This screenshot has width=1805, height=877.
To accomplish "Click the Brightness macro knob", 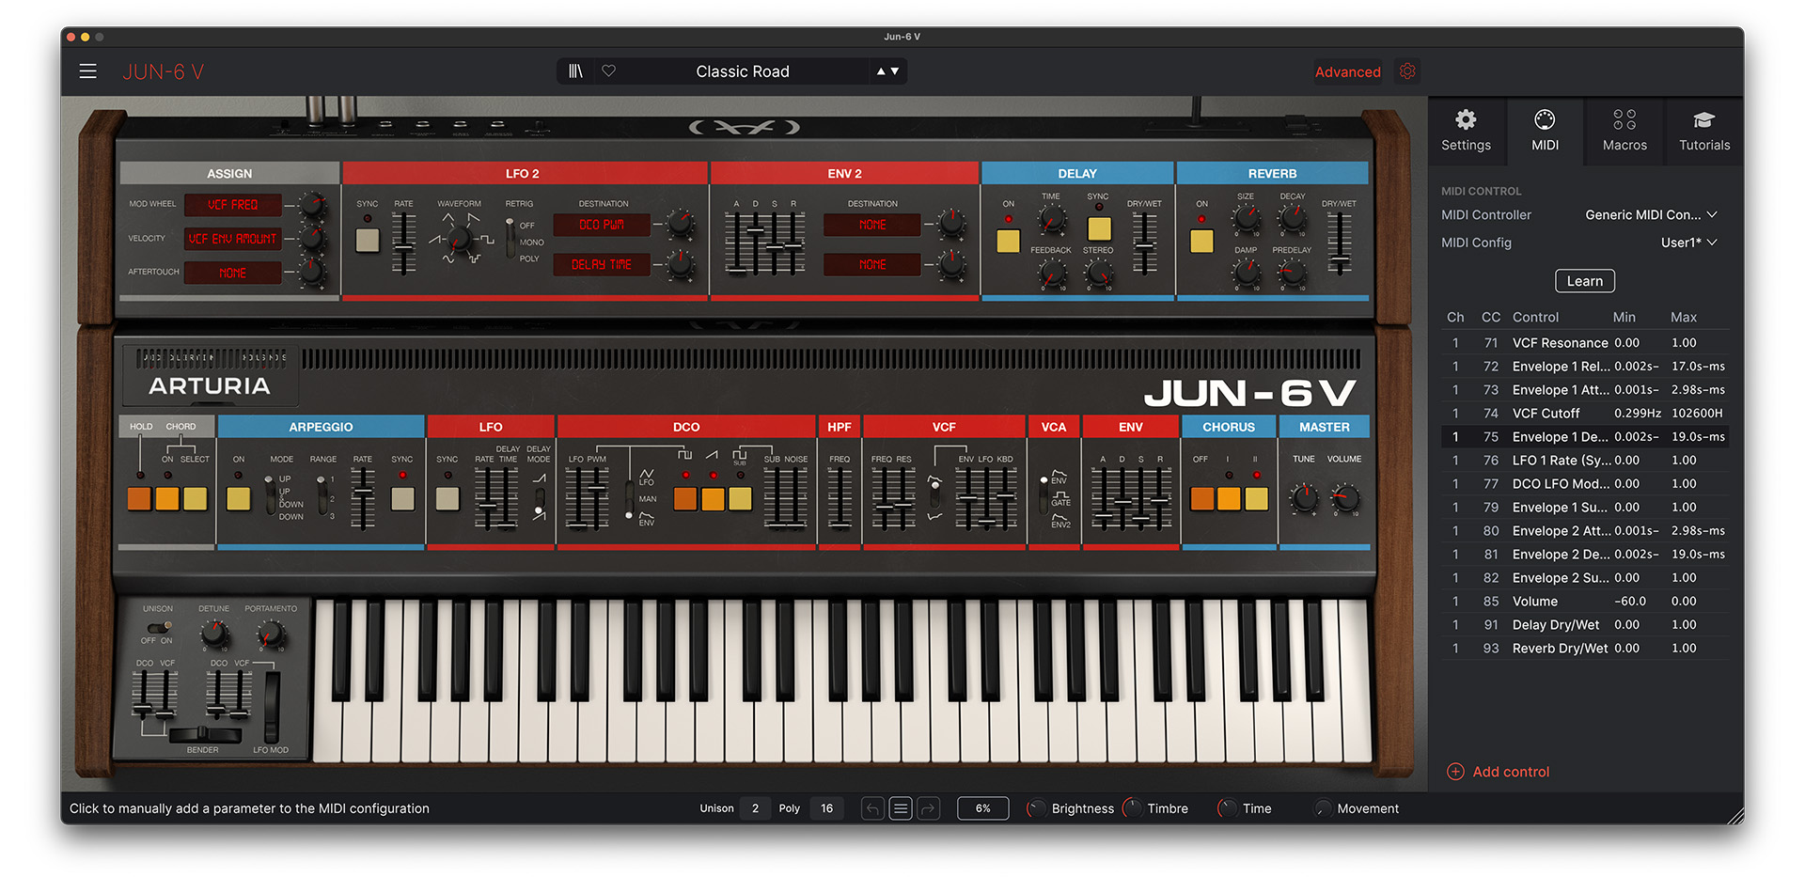I will 1036,808.
